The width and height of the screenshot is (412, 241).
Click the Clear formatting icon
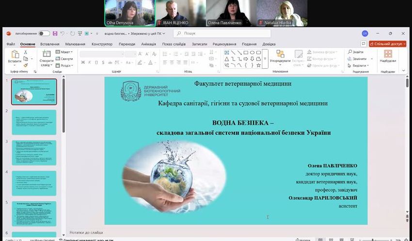(155, 54)
